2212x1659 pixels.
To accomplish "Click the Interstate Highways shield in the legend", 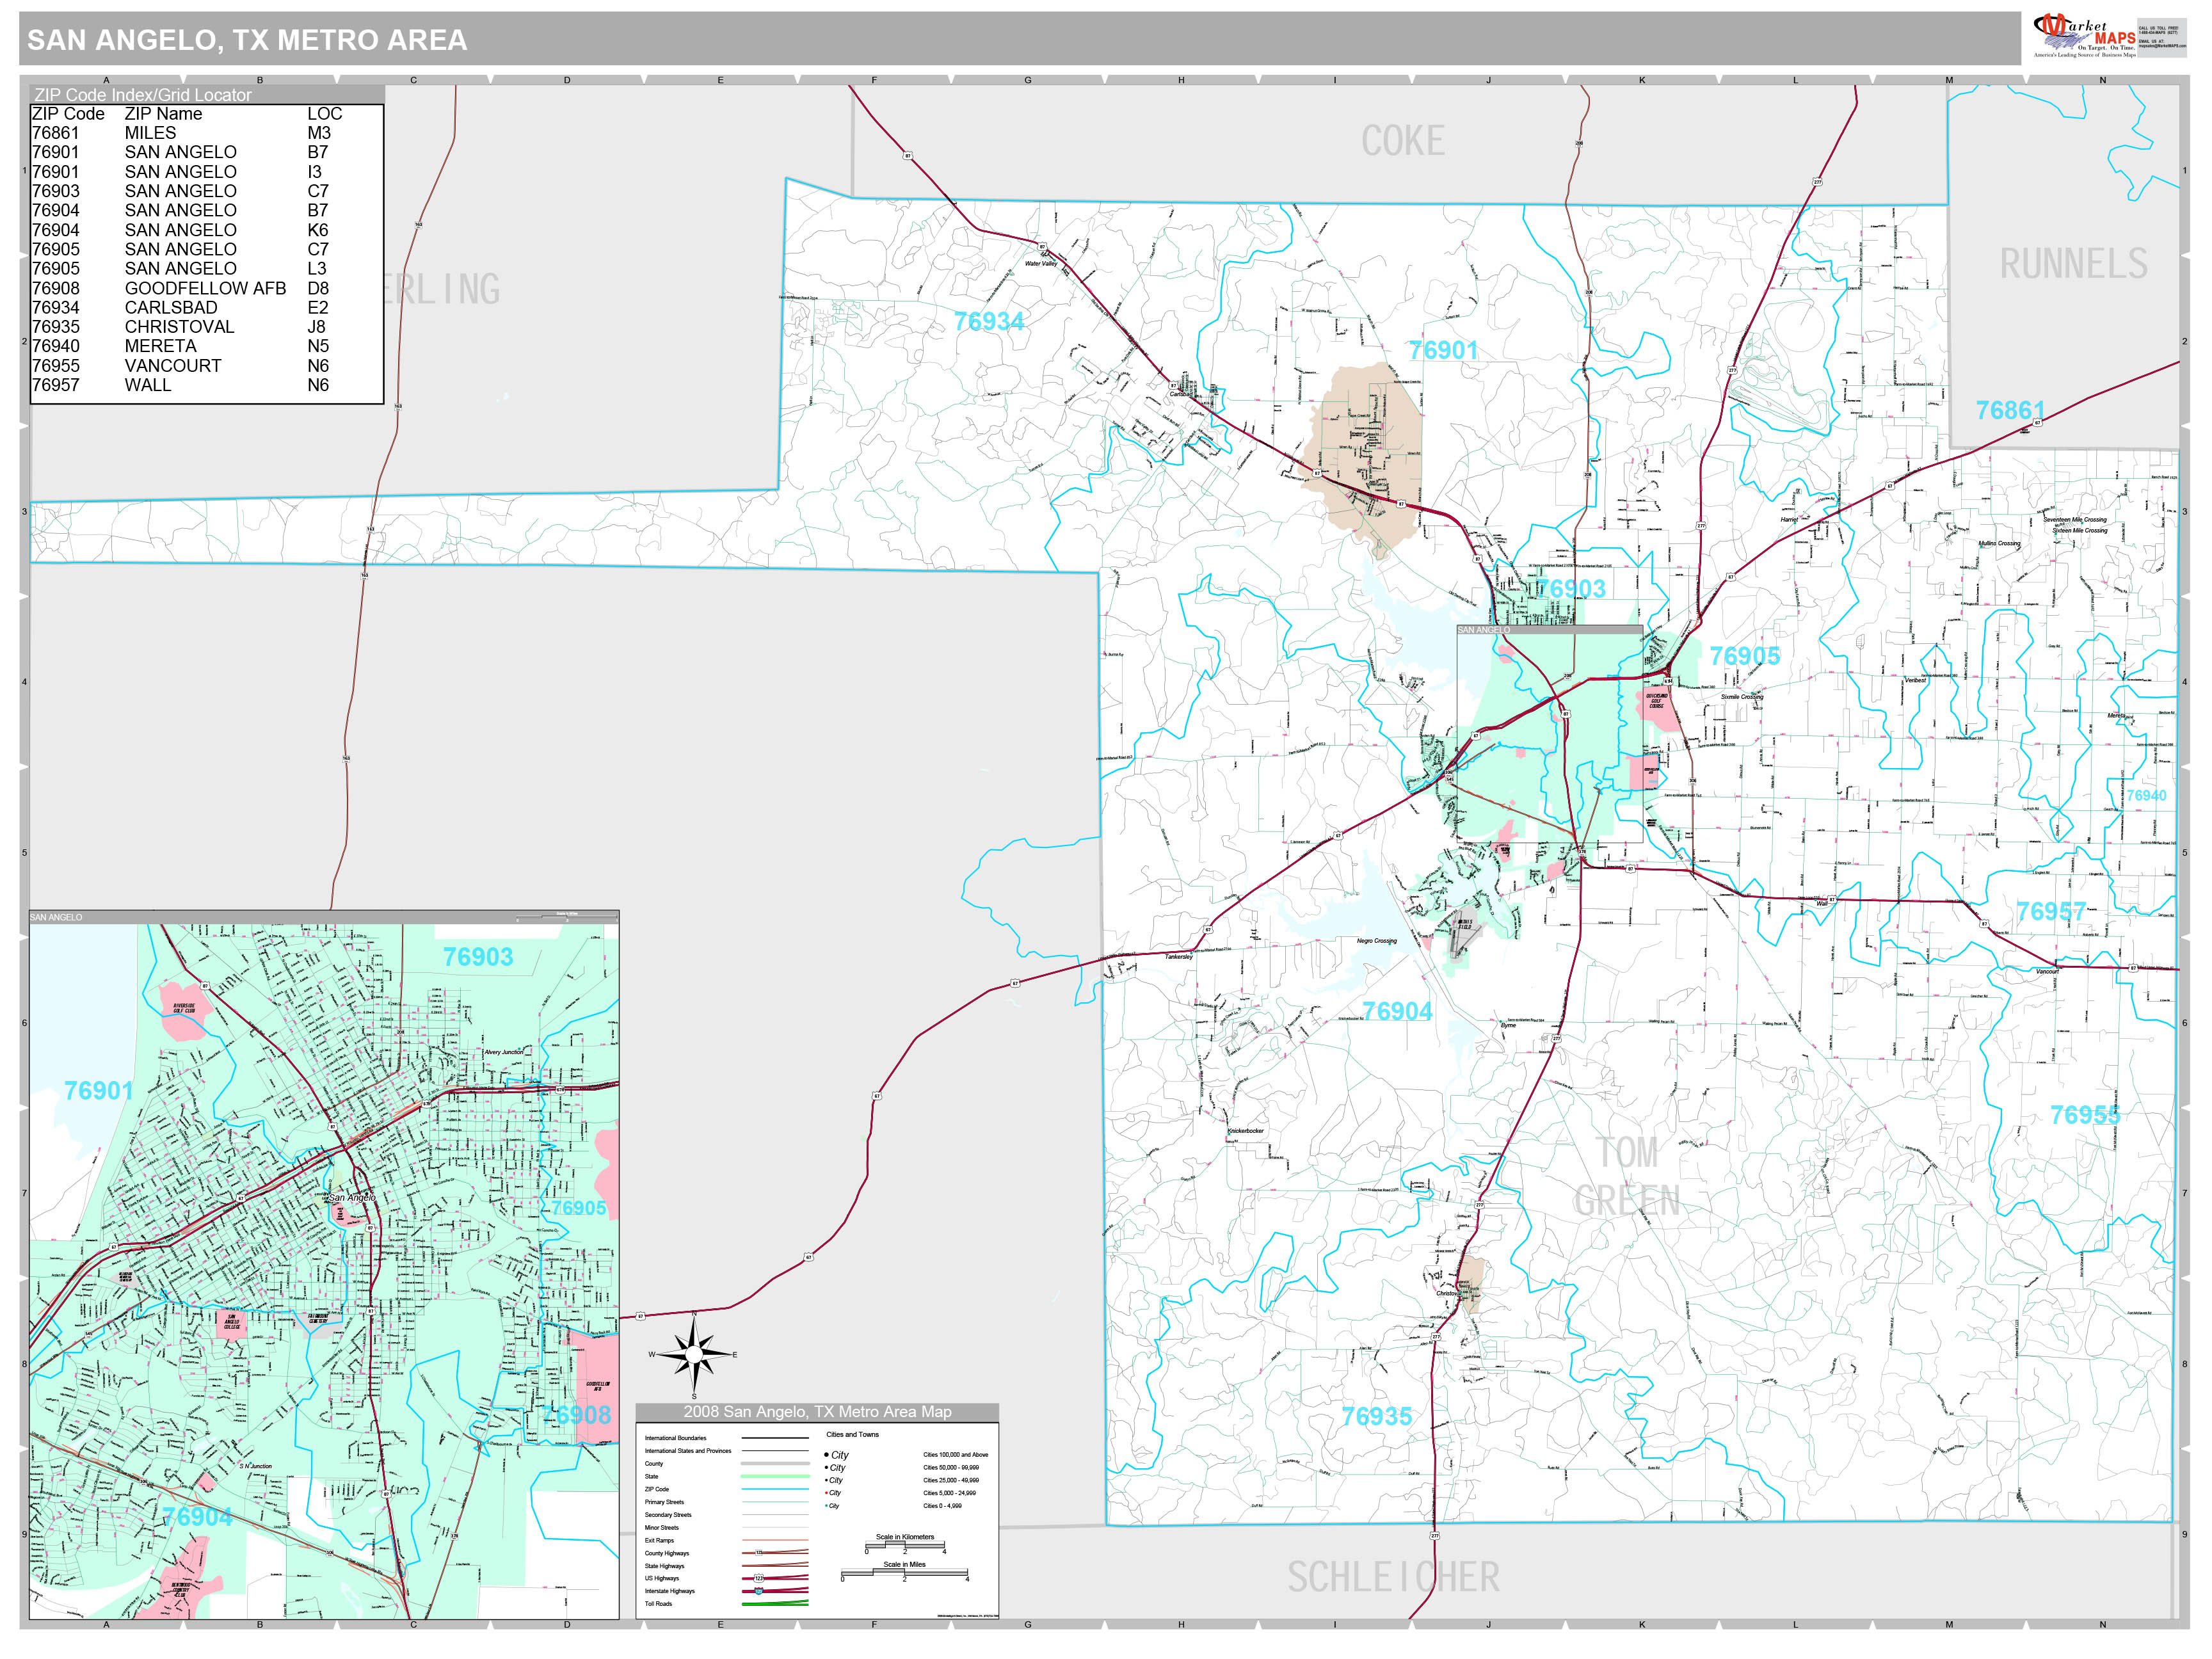I will coord(758,1591).
